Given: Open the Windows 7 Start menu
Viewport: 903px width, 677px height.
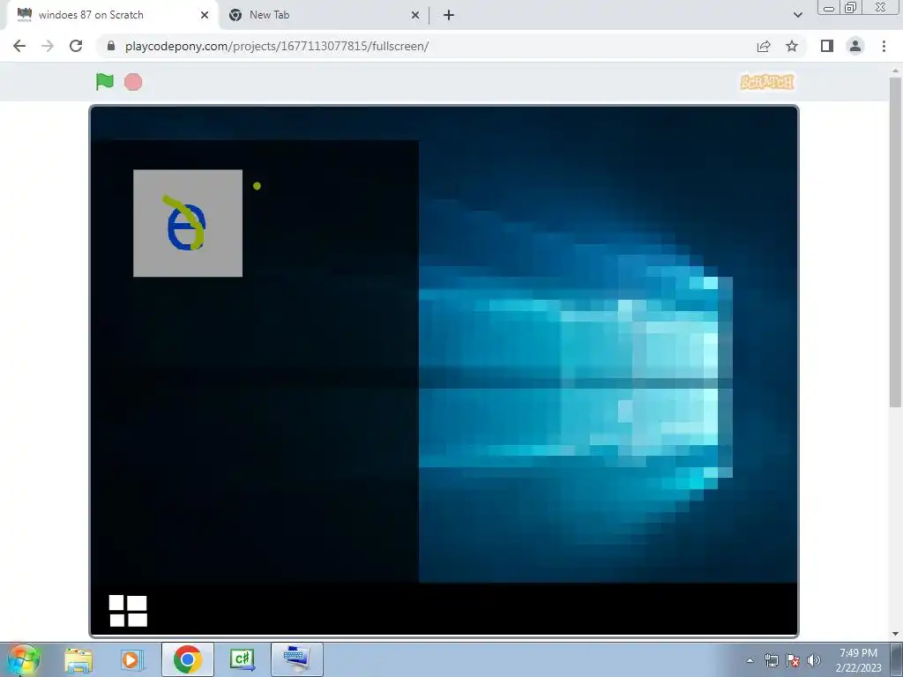Looking at the screenshot, I should coord(24,659).
